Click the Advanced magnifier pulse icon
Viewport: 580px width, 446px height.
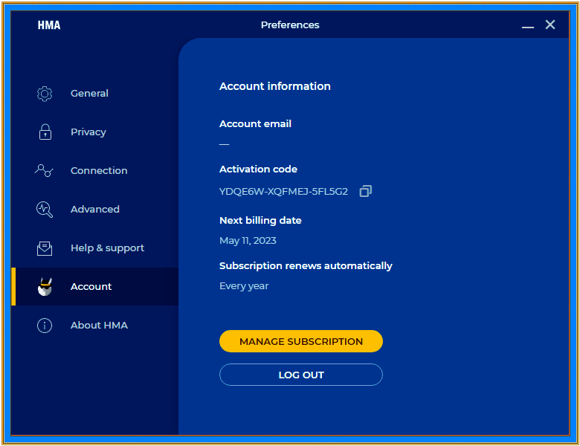(45, 210)
